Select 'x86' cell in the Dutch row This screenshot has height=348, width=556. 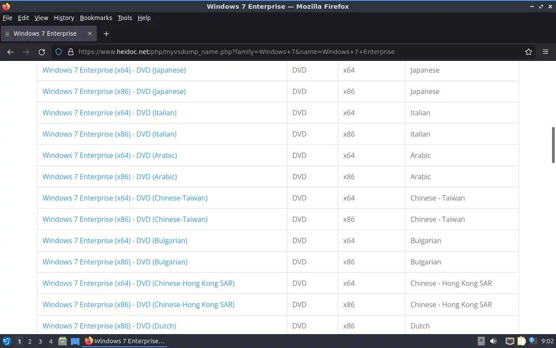(x=371, y=325)
